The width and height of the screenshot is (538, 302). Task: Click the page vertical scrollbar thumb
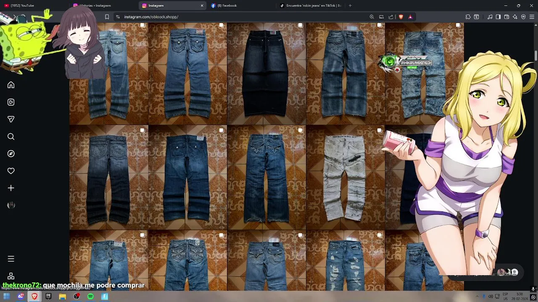coord(536,56)
